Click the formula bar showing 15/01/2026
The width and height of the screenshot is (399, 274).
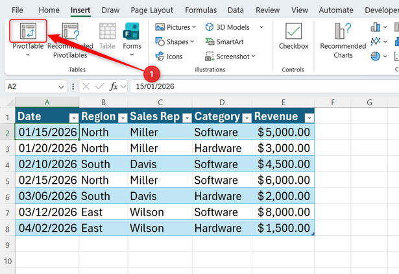tap(264, 86)
